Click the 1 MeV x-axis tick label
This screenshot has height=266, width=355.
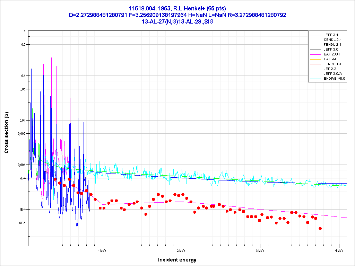click(102, 249)
